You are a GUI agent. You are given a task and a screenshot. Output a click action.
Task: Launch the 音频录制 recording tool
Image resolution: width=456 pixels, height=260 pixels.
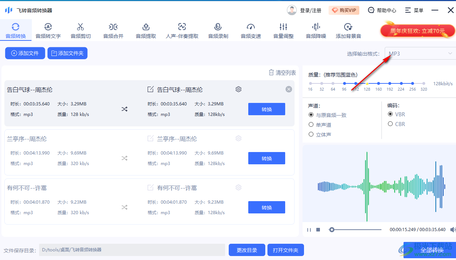click(218, 30)
